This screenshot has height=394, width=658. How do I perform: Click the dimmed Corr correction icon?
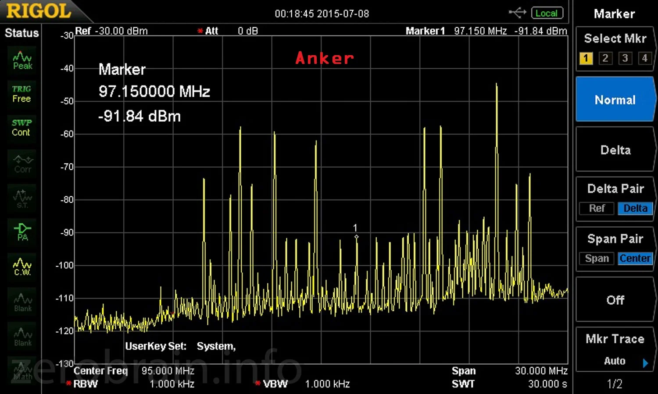(22, 164)
